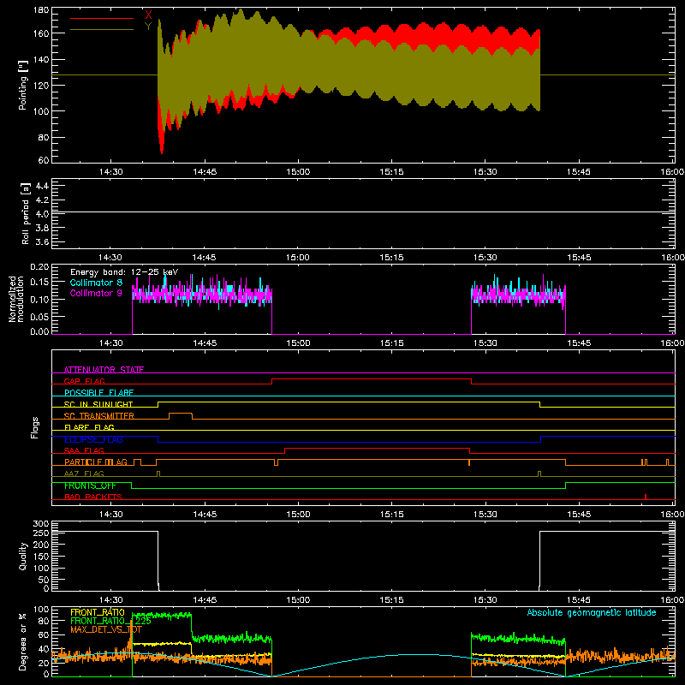Click the FLARE_FLAG label
Image resolution: width=685 pixels, height=685 pixels.
point(89,427)
